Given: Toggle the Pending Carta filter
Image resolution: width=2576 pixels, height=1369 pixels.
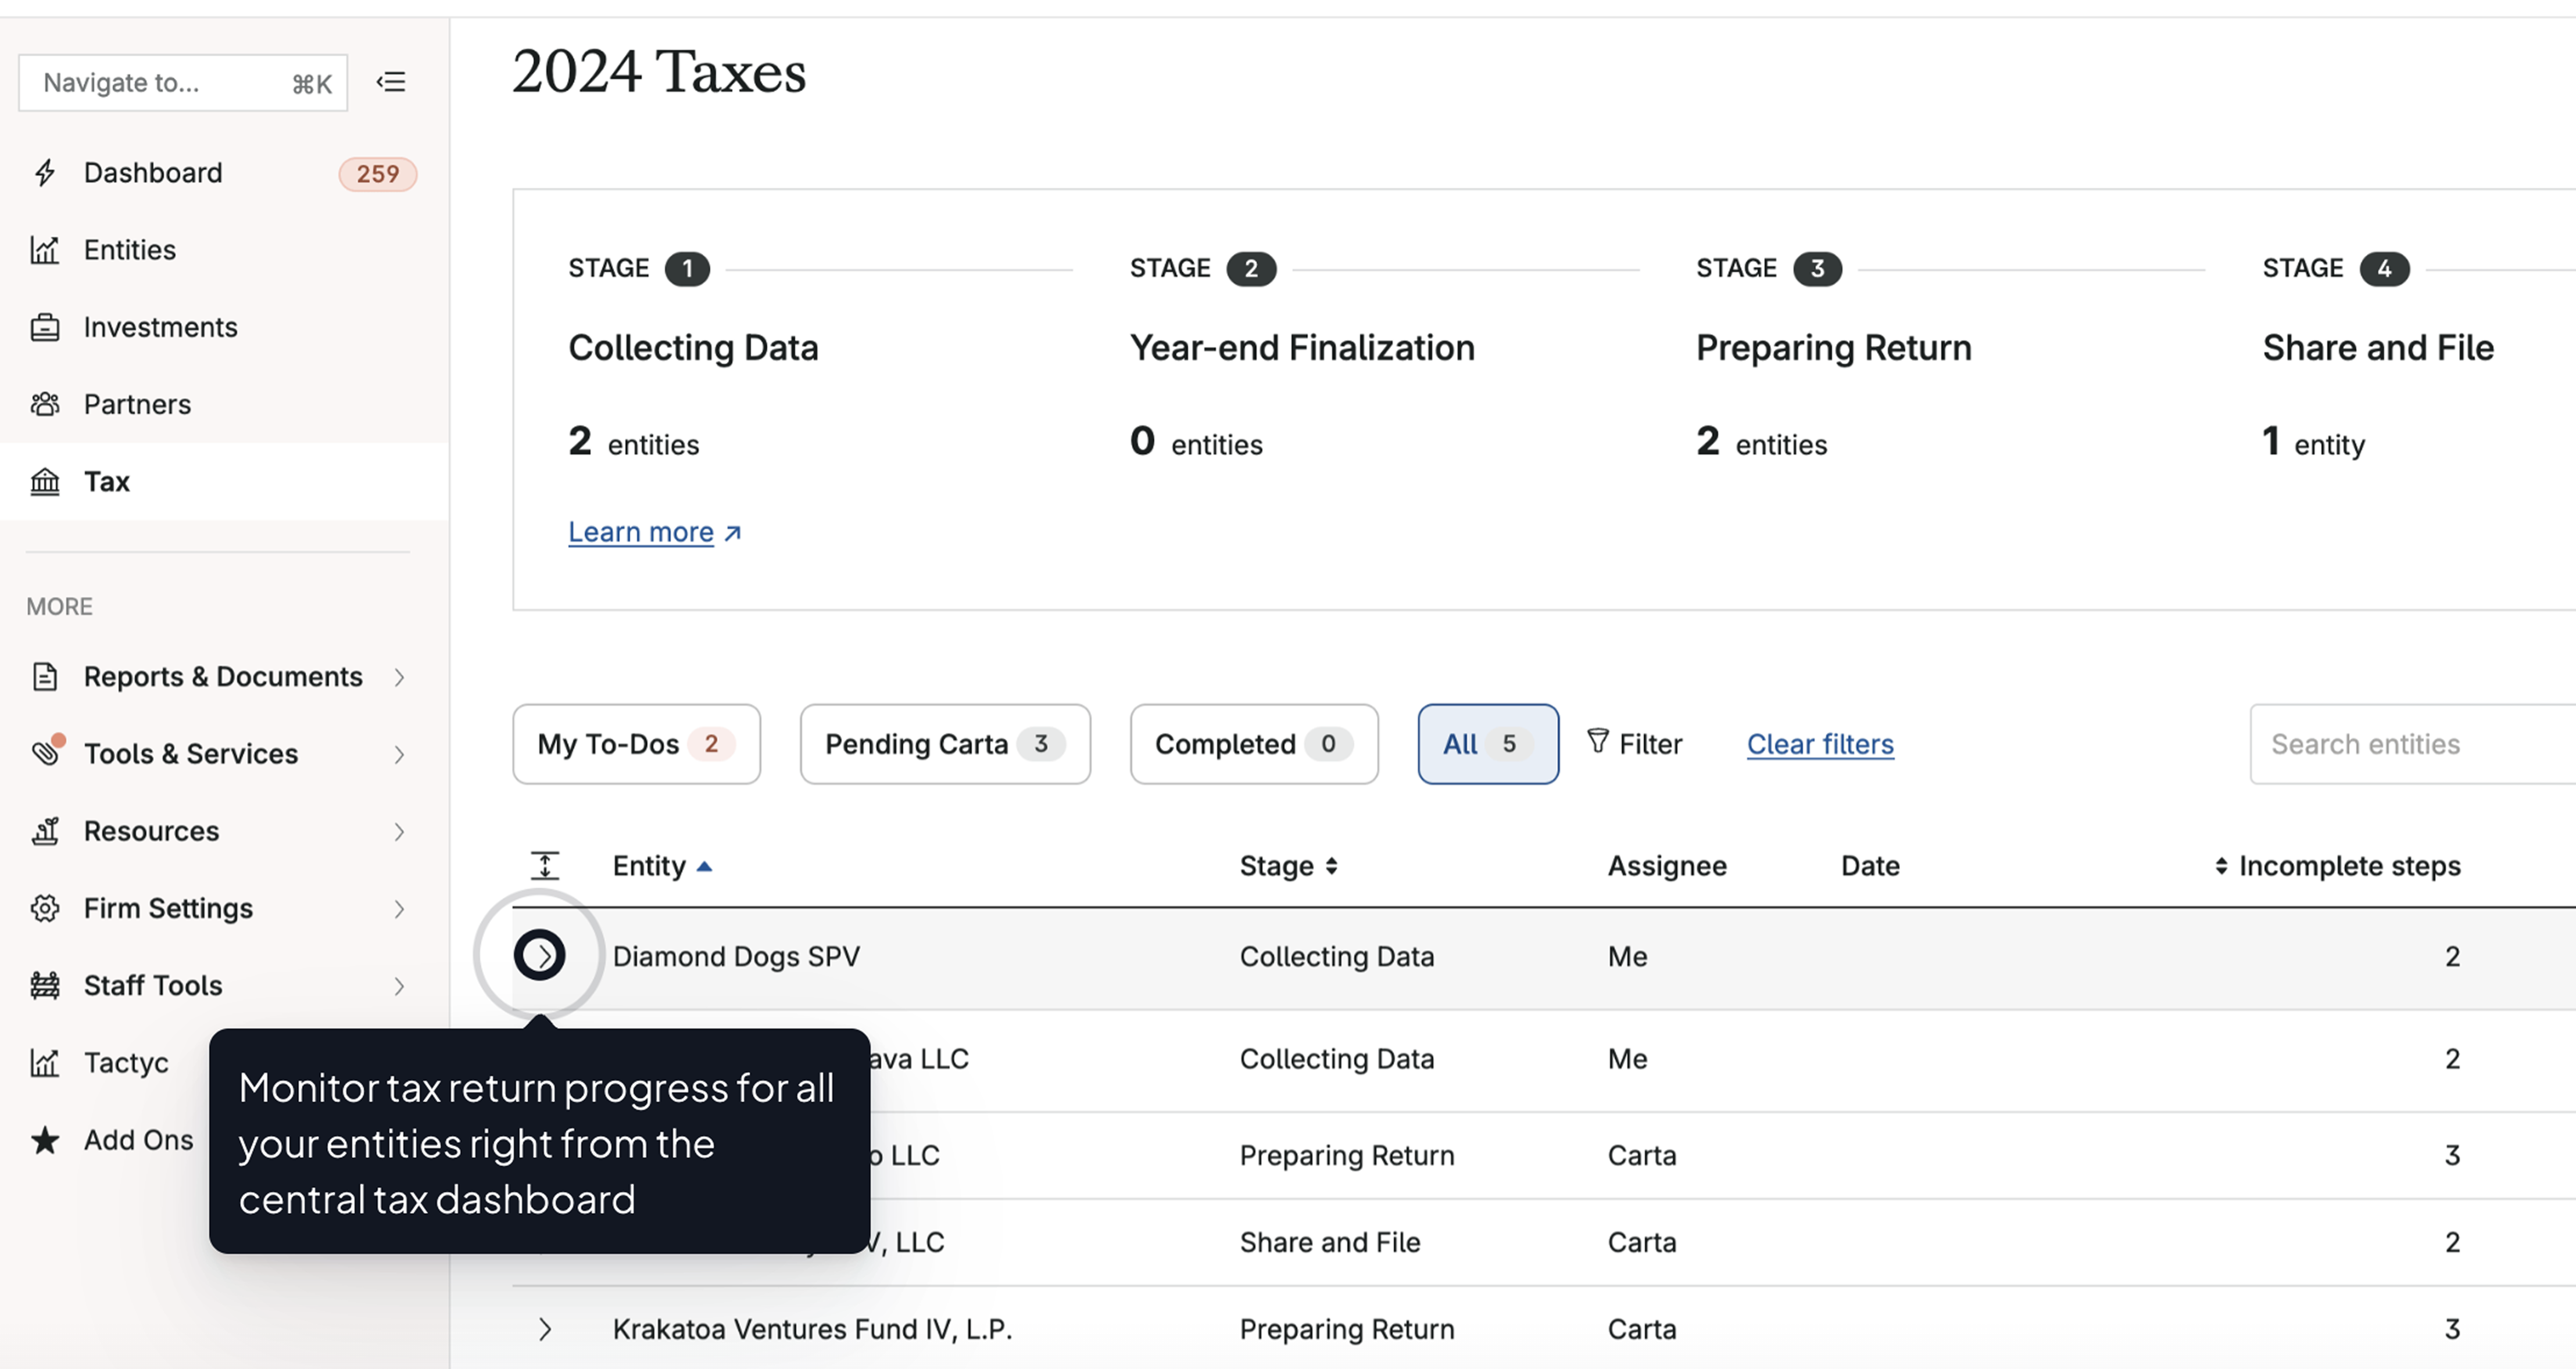Looking at the screenshot, I should coord(944,744).
